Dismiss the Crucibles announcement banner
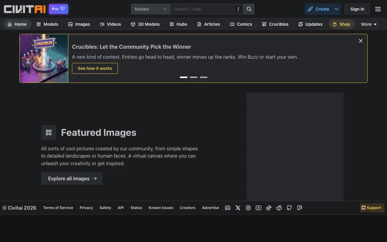This screenshot has width=387, height=242. coord(361,41)
